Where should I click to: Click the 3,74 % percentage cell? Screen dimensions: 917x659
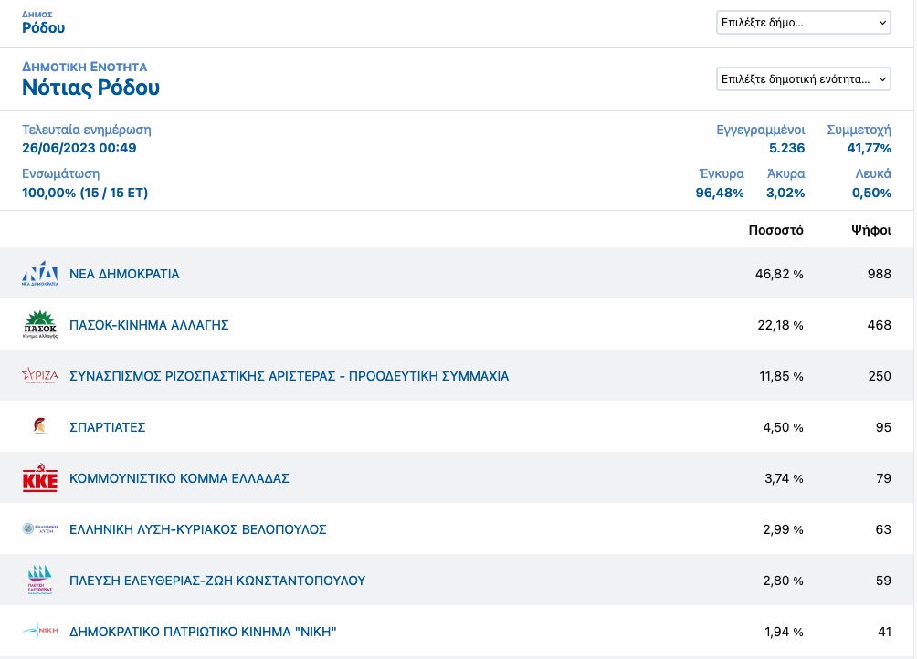[x=784, y=478]
